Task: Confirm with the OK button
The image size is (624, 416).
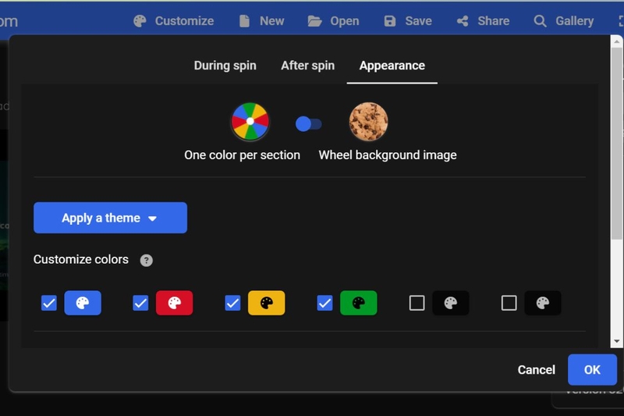Action: pos(592,370)
